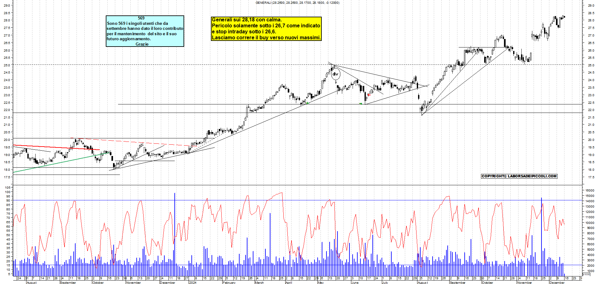Click 'futuro aggiornamento.' line in cyan box

point(129,39)
